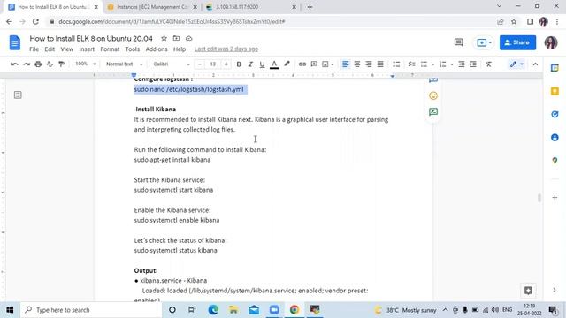Viewport: 566px width, 318px height.
Task: Open the Tools menu
Action: coord(132,49)
